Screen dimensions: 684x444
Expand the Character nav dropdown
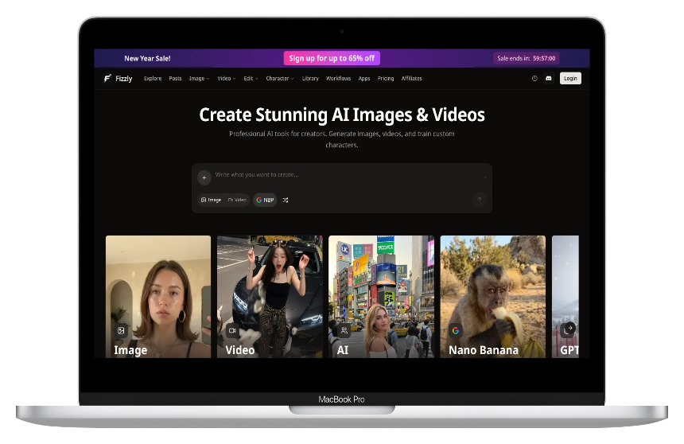pos(280,79)
